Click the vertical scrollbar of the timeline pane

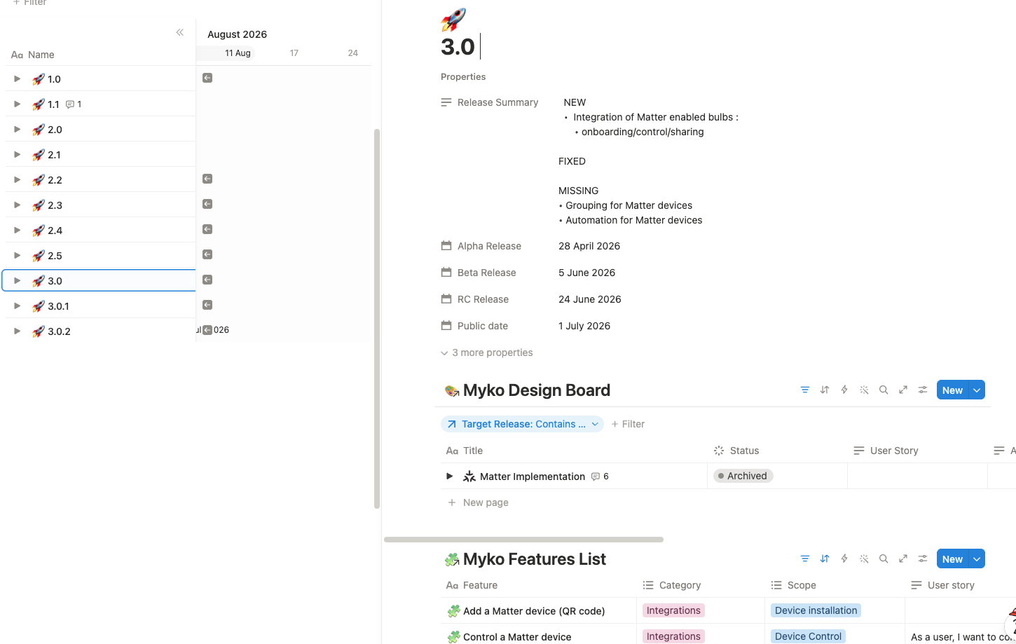tap(377, 319)
